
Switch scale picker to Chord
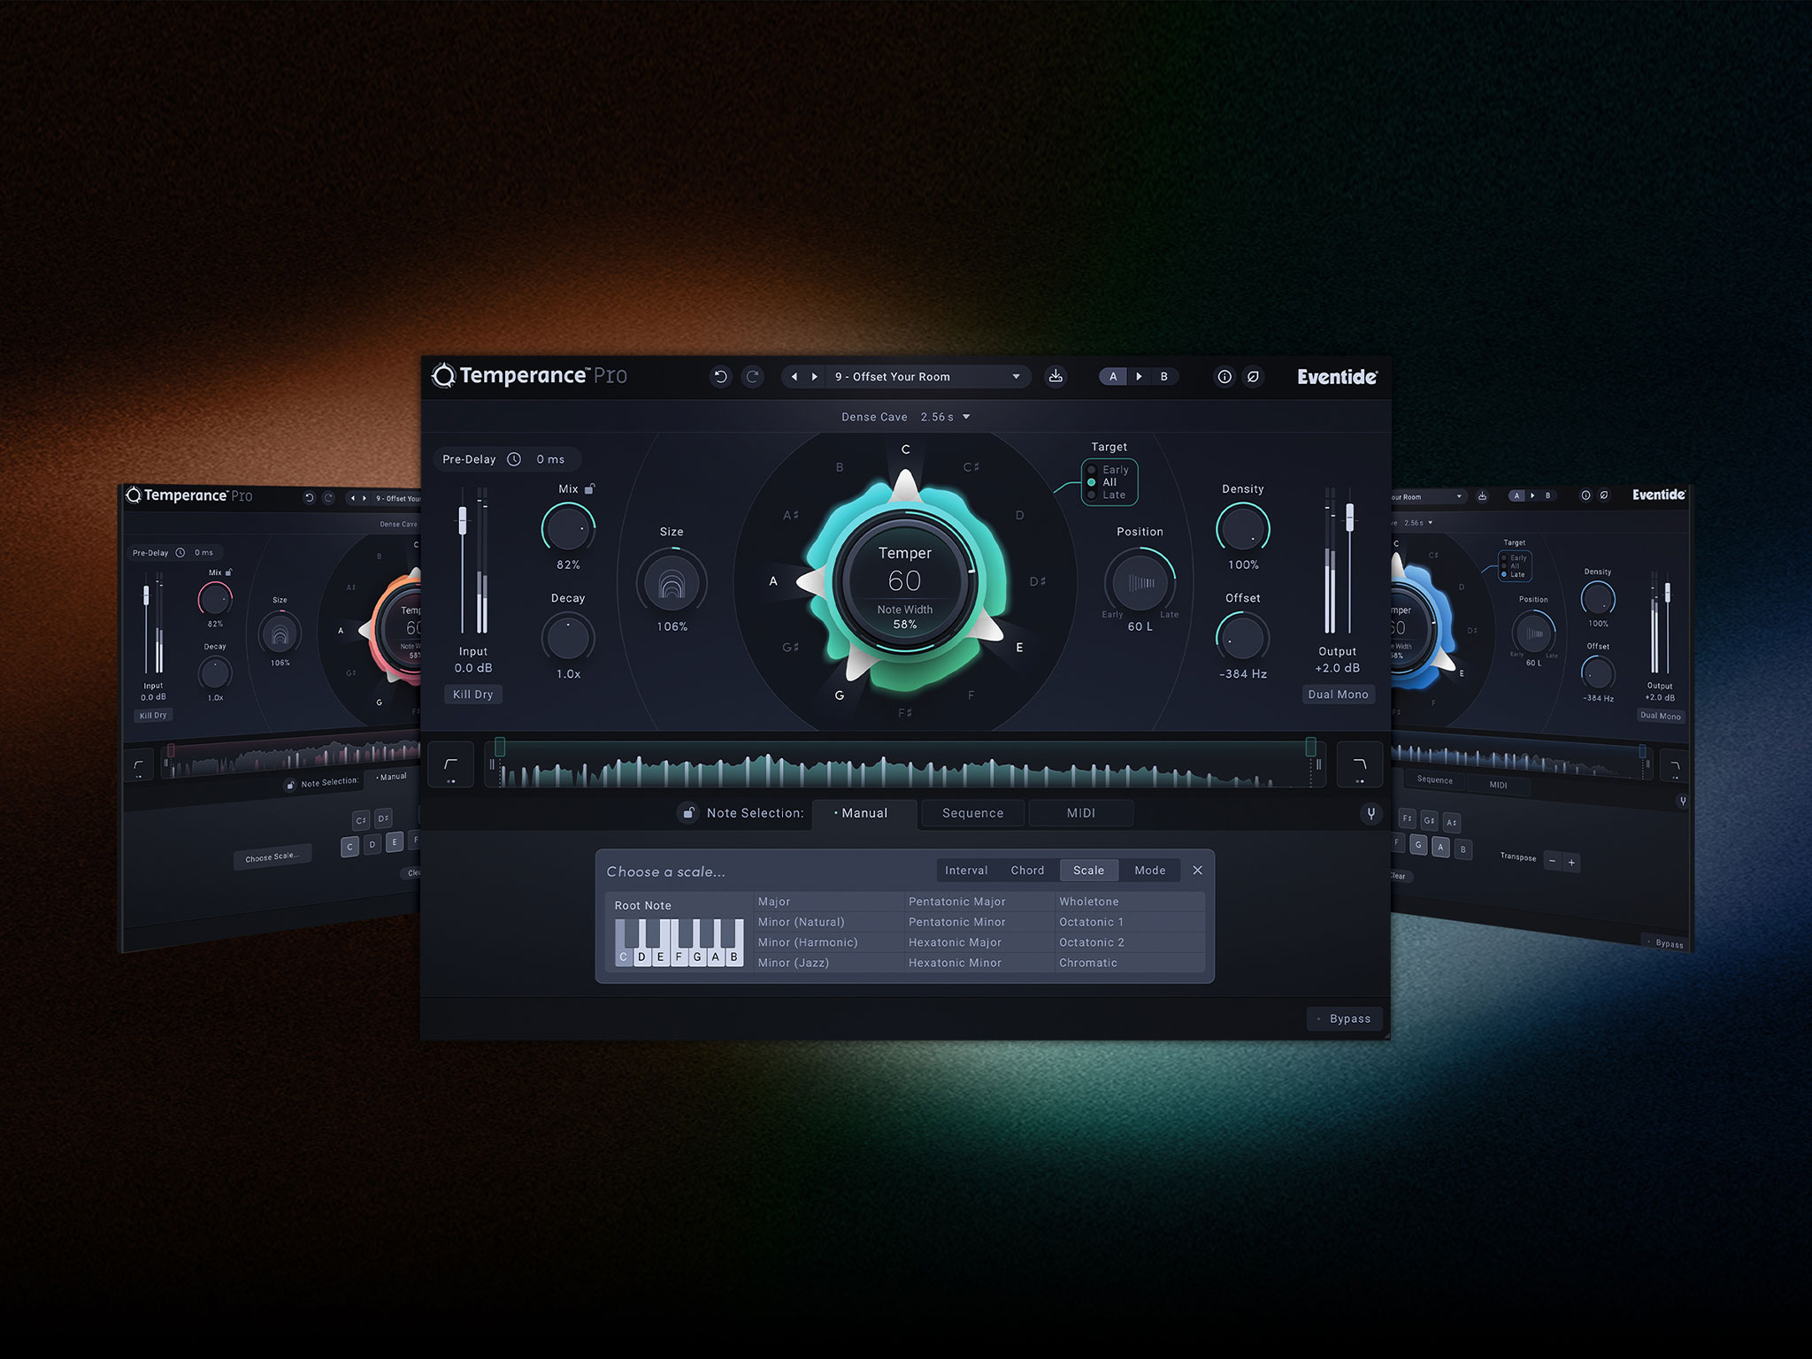tap(1027, 871)
